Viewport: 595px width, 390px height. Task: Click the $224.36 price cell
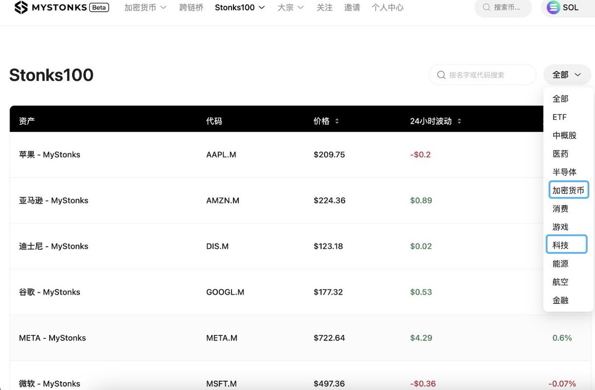pos(330,201)
